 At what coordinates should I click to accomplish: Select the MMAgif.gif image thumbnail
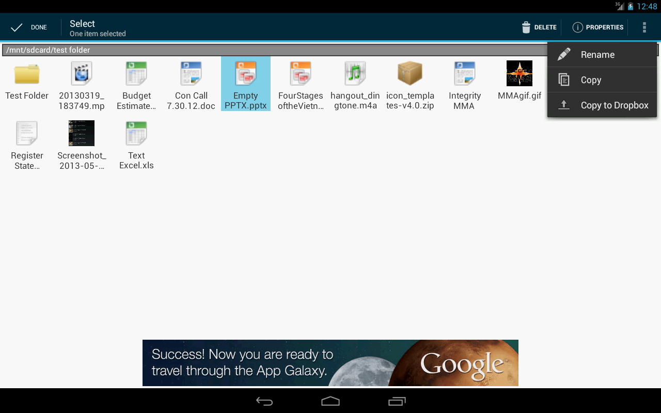click(x=520, y=73)
